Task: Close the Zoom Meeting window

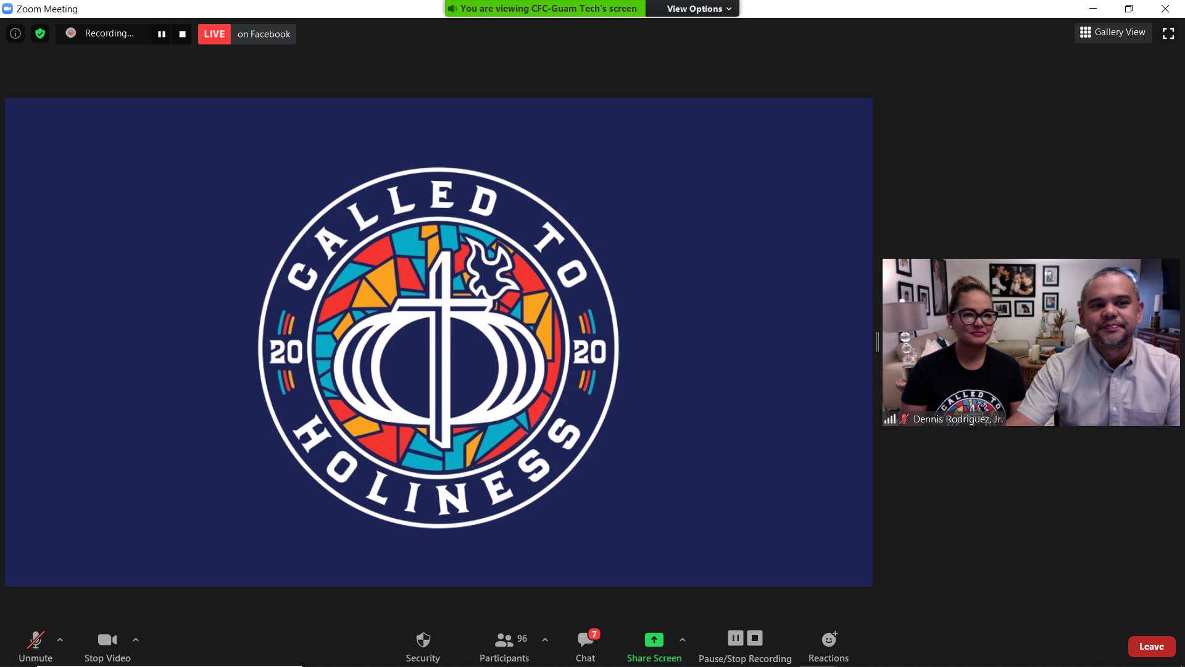Action: point(1165,9)
